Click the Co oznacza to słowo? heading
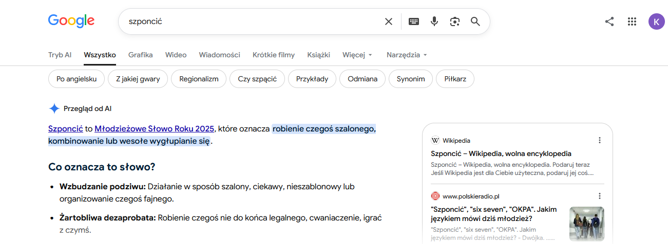 point(102,167)
